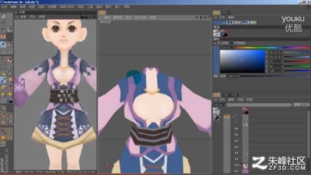The height and width of the screenshot is (175, 311).
Task: Open the 文件 menu in main menu bar
Action: pyautogui.click(x=4, y=7)
